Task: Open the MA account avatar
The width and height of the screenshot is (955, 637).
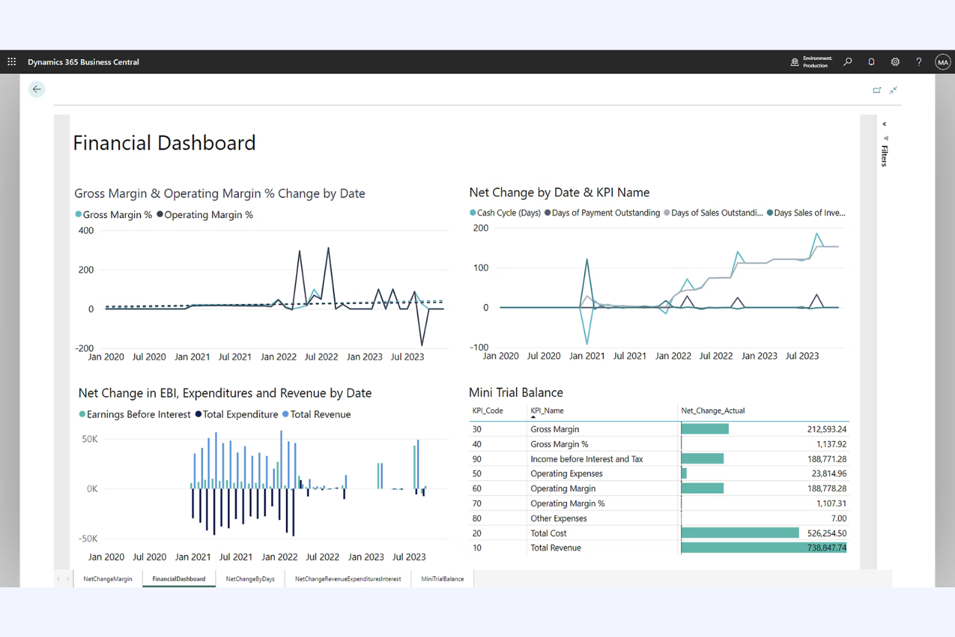Action: click(x=943, y=61)
